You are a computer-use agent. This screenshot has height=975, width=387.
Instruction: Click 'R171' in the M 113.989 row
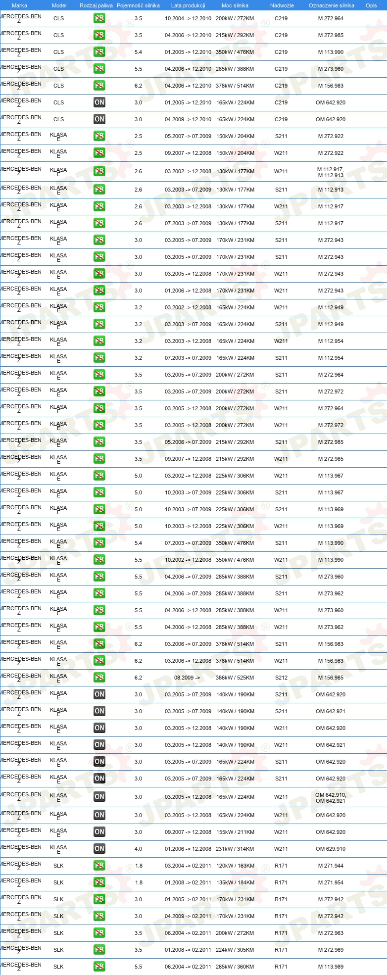(x=281, y=967)
